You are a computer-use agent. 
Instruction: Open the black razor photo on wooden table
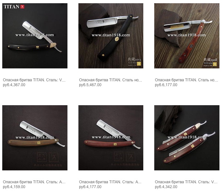pyautogui.click(x=111, y=36)
